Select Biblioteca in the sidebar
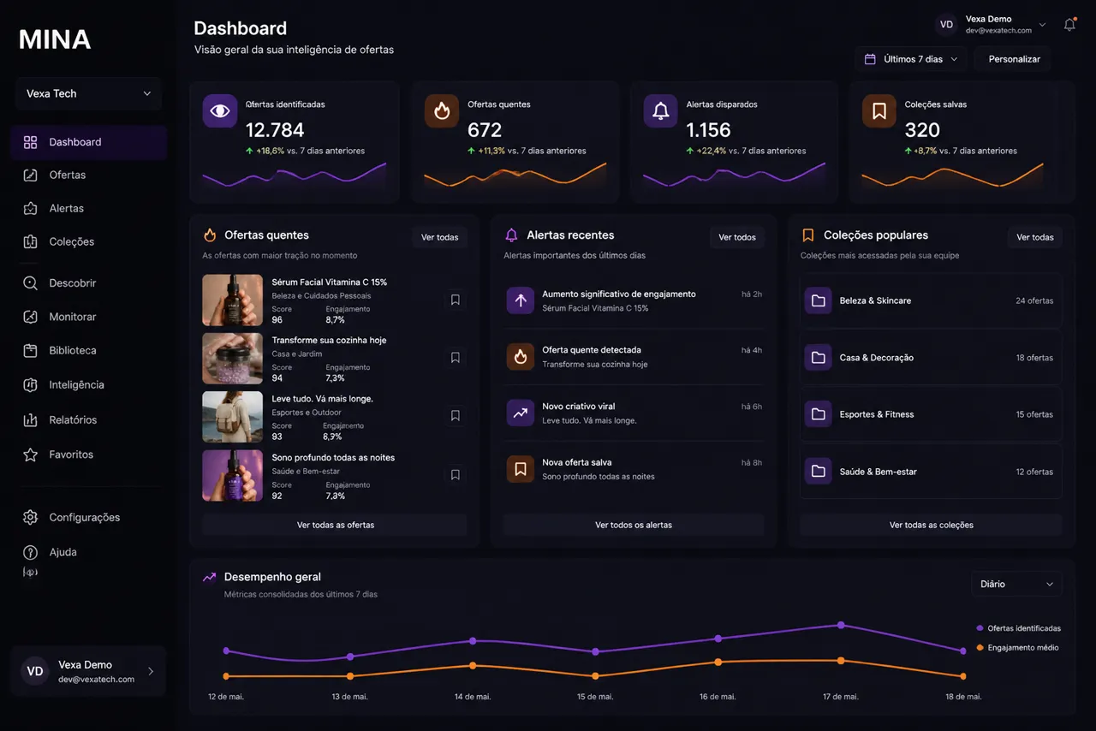The image size is (1096, 731). click(89, 351)
